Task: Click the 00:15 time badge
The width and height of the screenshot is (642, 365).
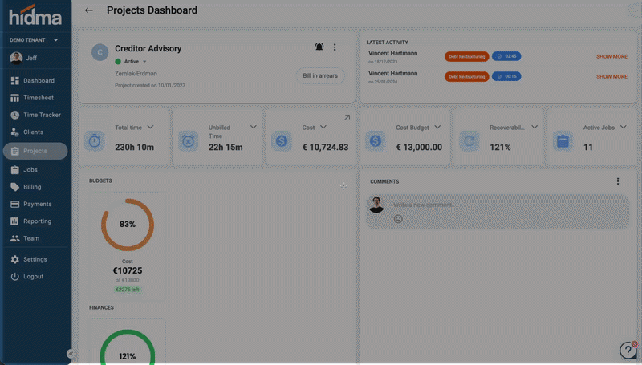Action: [506, 76]
